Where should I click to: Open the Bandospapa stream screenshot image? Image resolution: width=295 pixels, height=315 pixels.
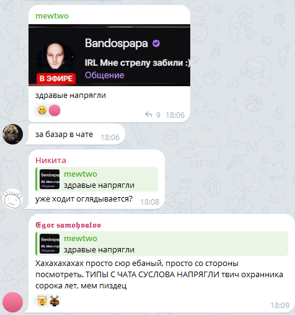coord(109,55)
